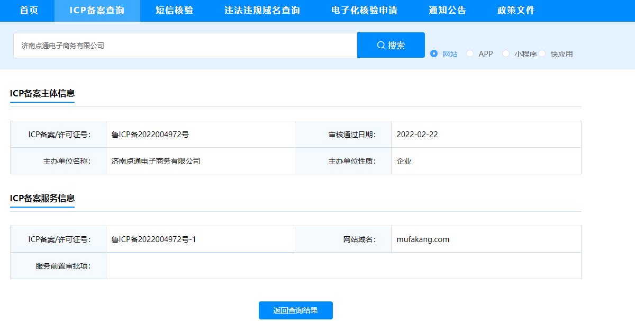Open the 首页 navigation tab

pyautogui.click(x=29, y=11)
